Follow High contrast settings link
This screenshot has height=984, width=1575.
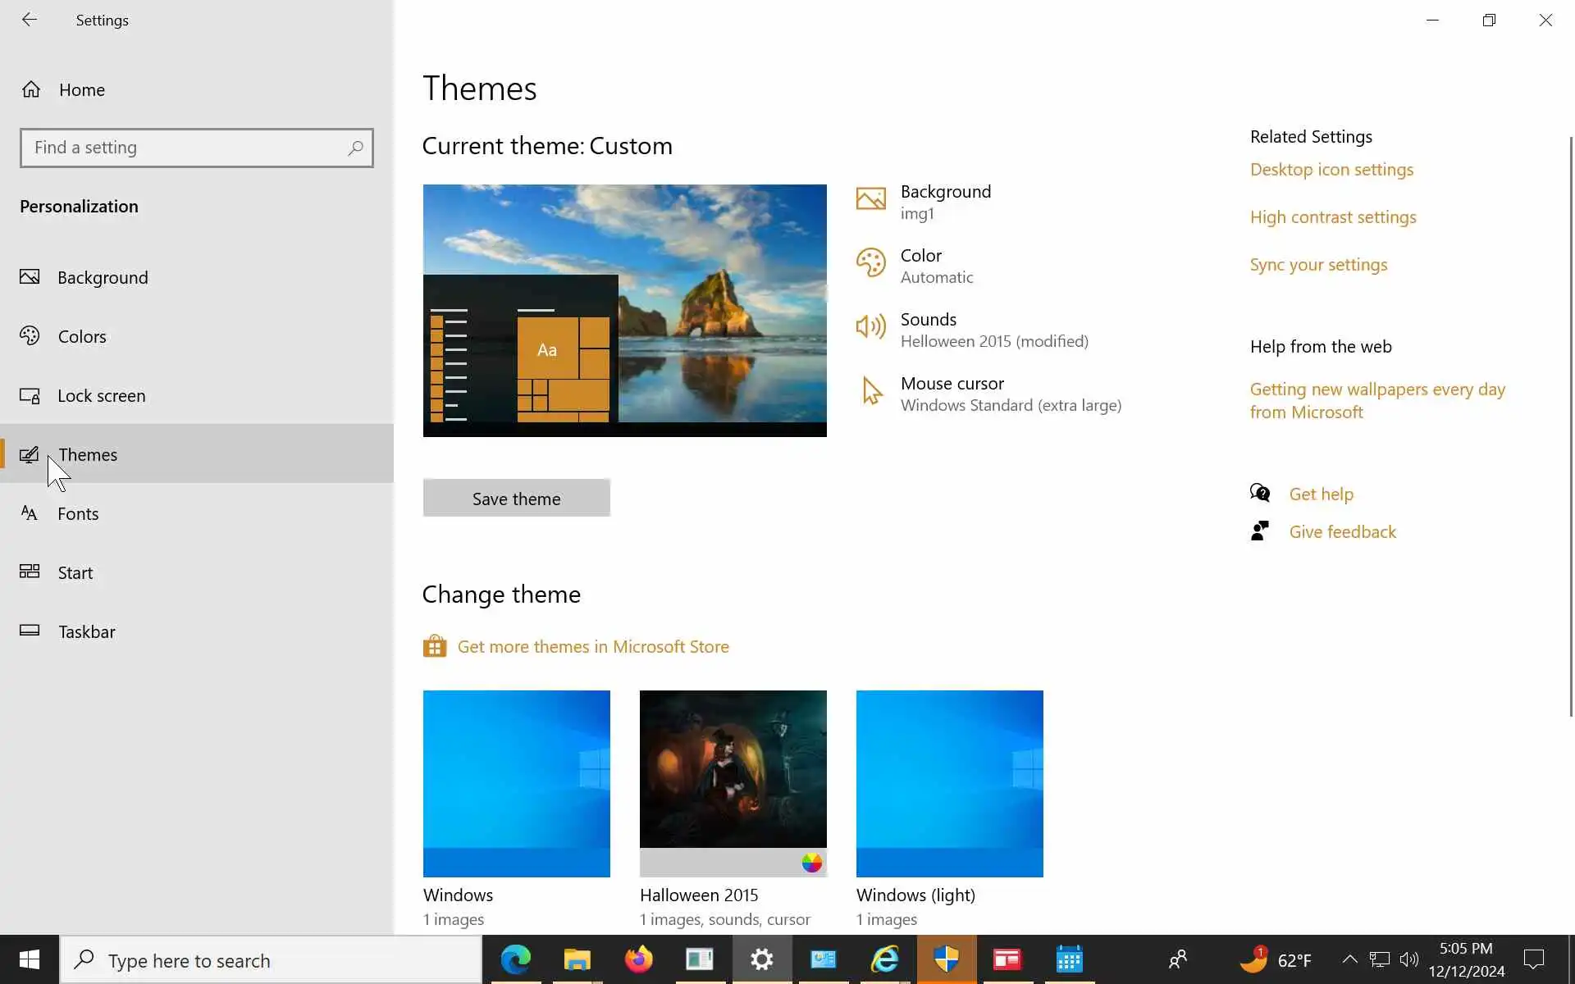click(1333, 217)
